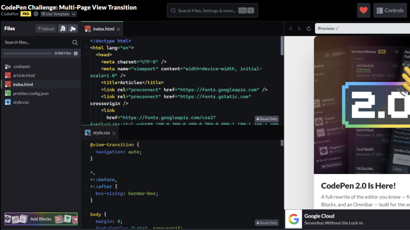Click the Google Cloud logo in ad
The height and width of the screenshot is (230, 410).
tap(293, 219)
